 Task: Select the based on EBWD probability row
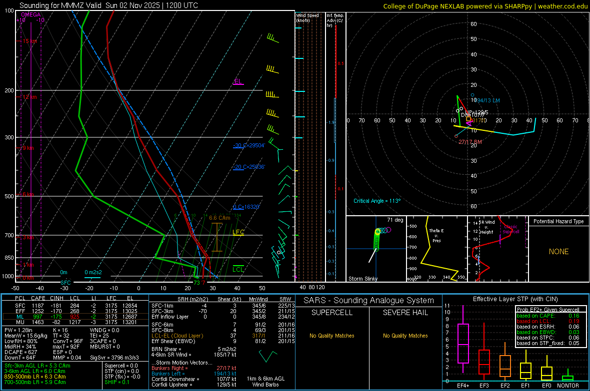[x=548, y=332]
